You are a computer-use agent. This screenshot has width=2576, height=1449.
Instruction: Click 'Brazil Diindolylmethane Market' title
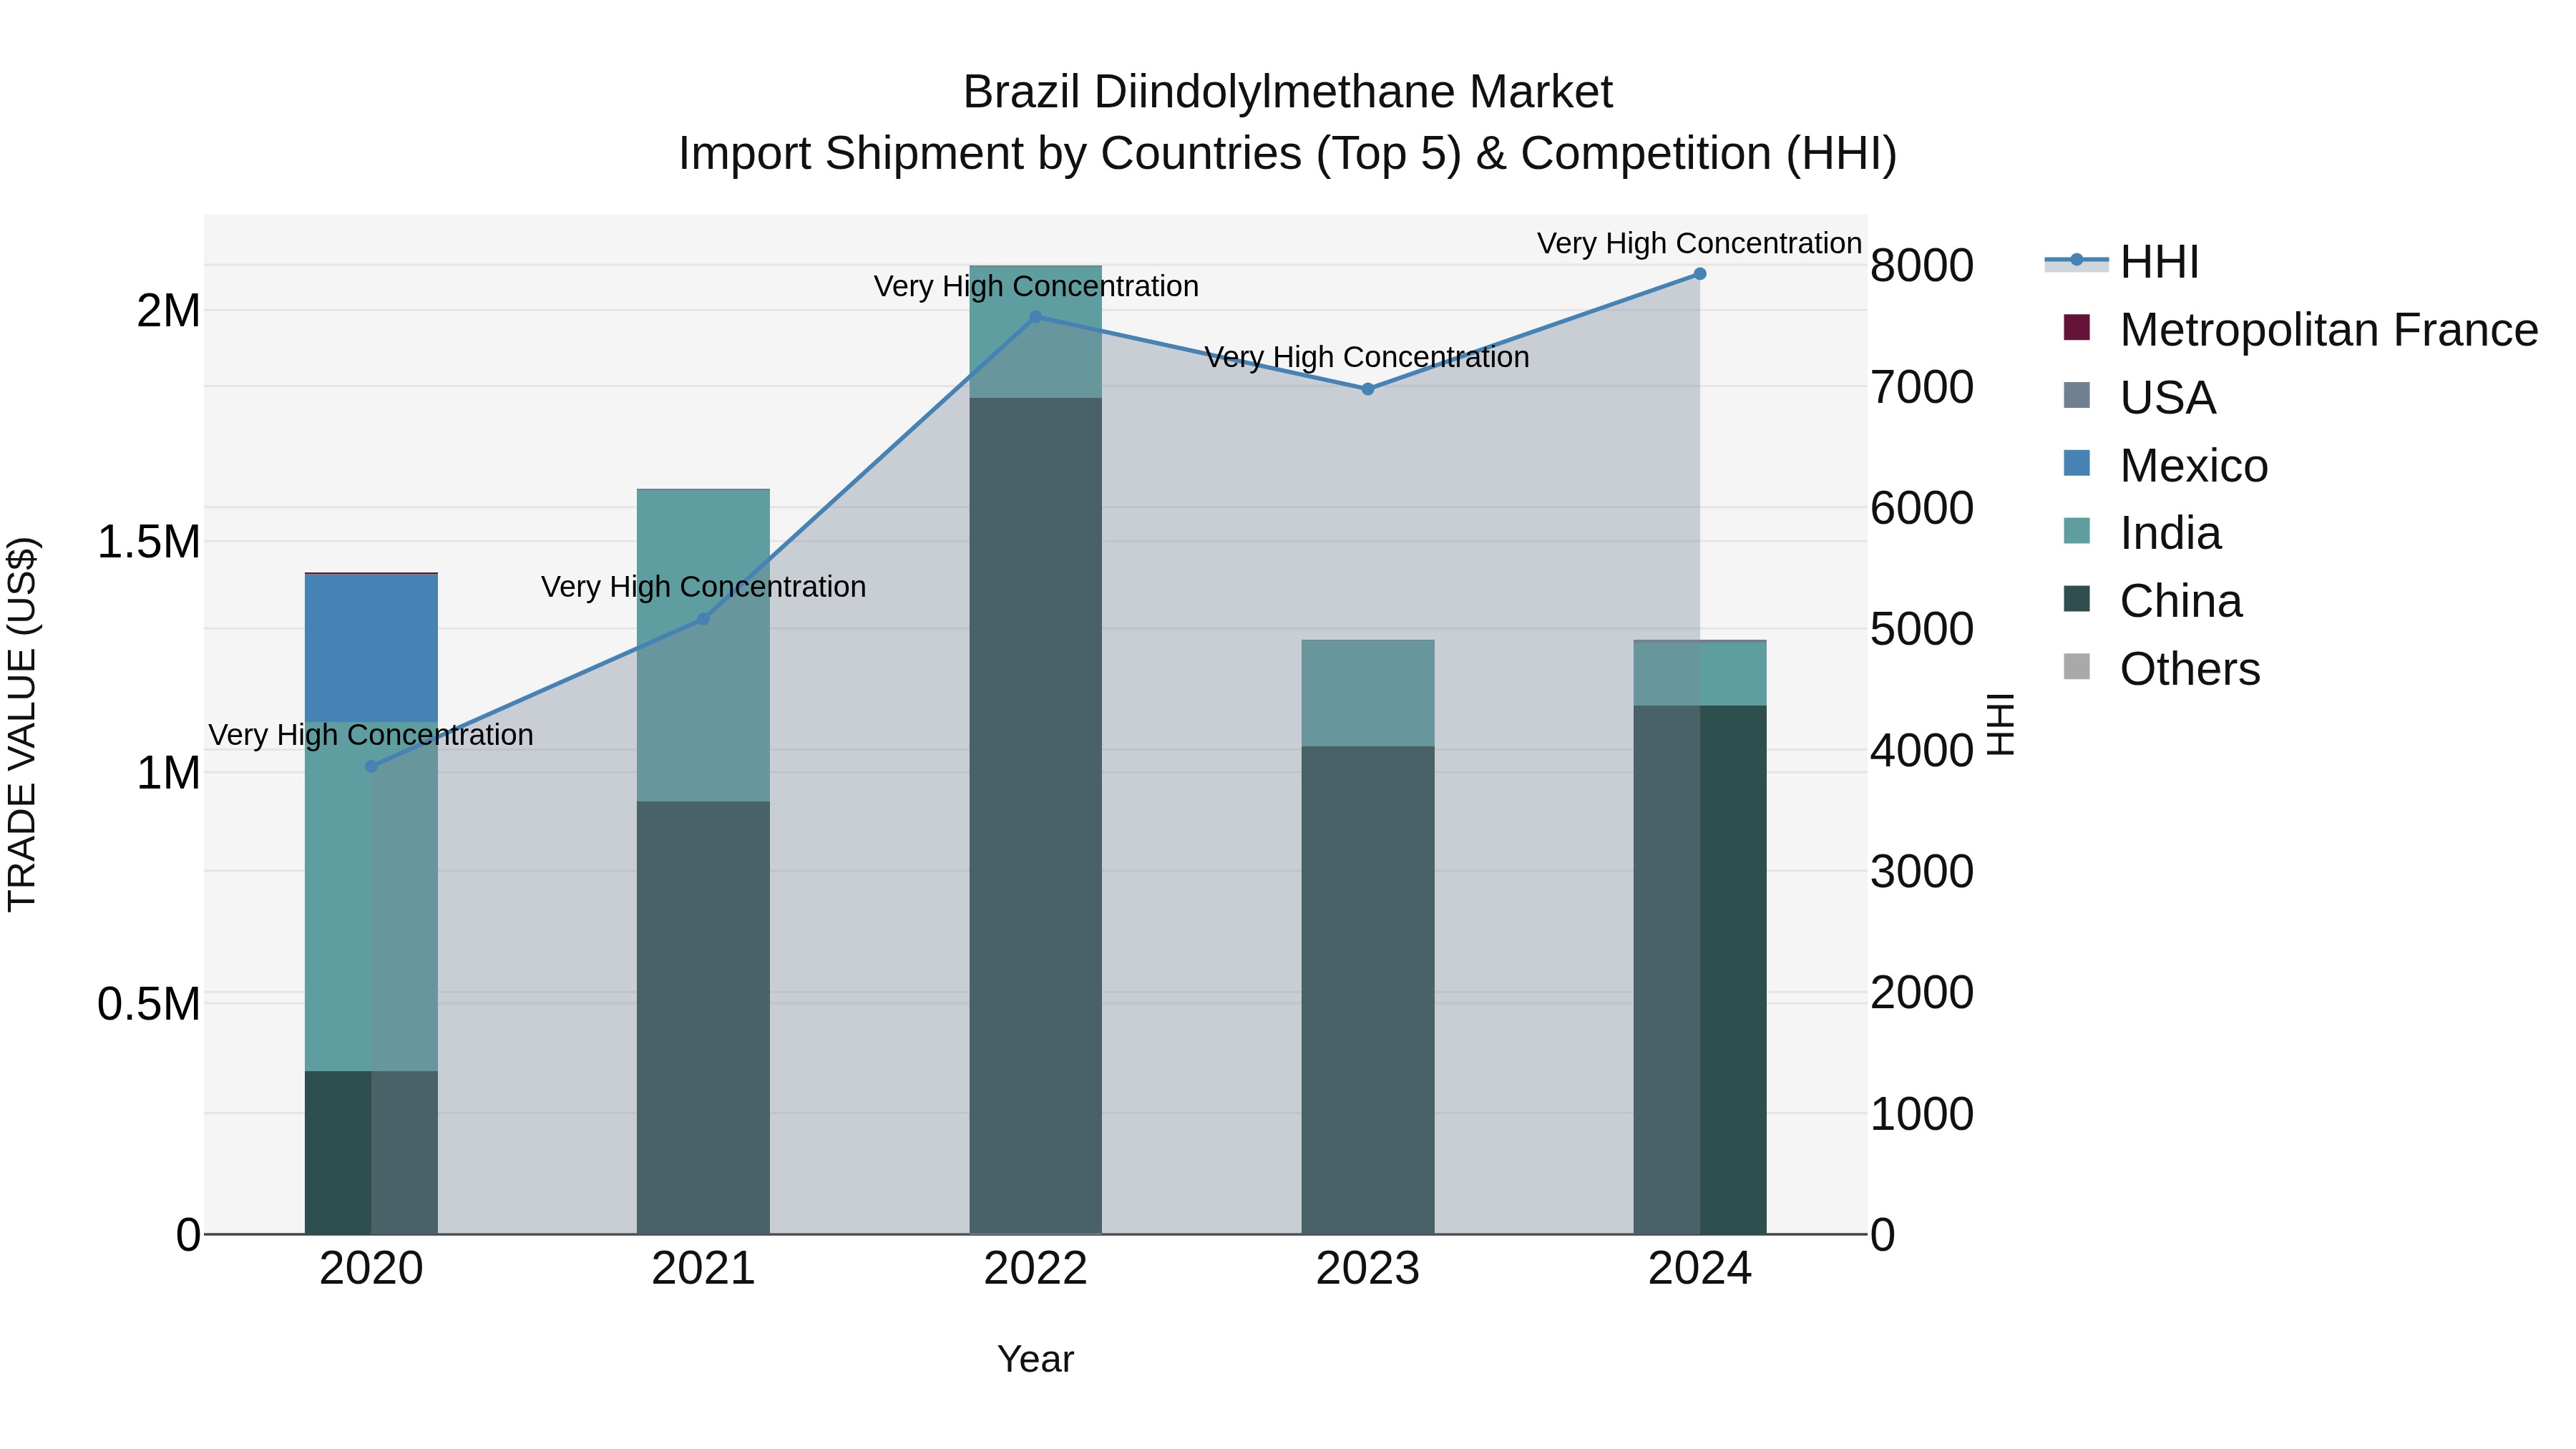tap(1288, 92)
